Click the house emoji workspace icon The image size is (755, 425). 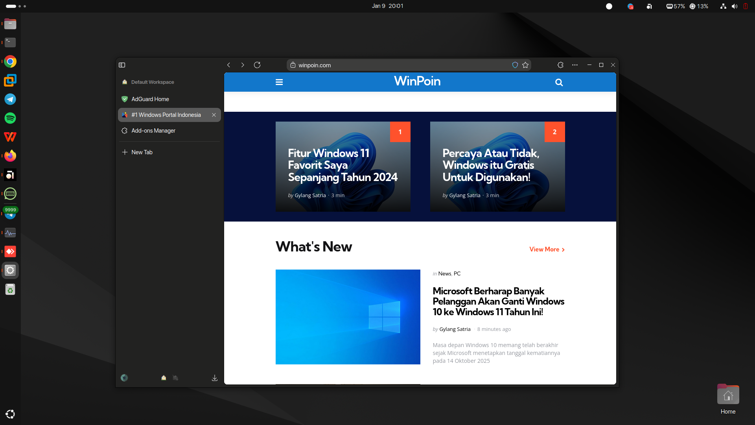tap(163, 378)
